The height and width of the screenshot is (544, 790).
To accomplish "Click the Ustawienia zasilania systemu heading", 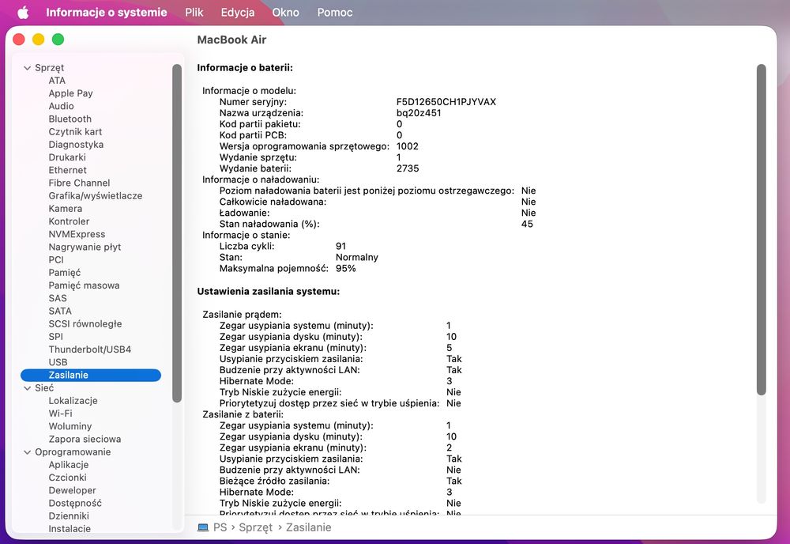I will coord(268,292).
